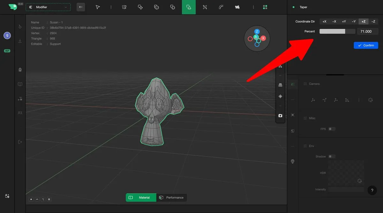Click the language translate icon
383x213 pixels.
point(7,196)
